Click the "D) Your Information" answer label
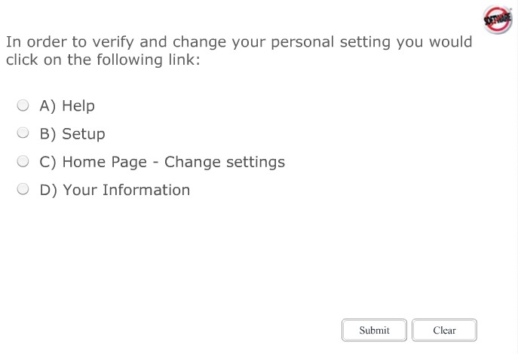The height and width of the screenshot is (354, 518). pyautogui.click(x=115, y=190)
